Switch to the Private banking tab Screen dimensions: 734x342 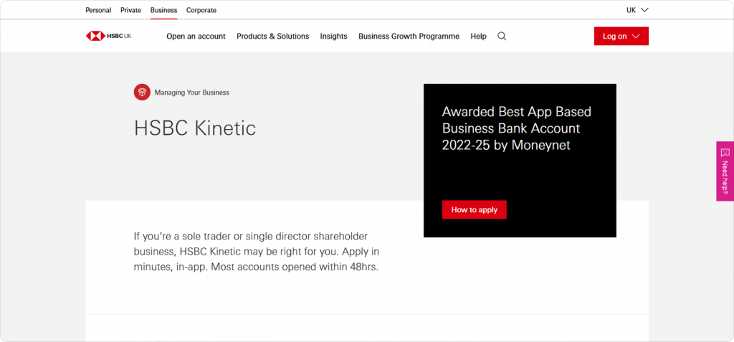click(x=130, y=10)
